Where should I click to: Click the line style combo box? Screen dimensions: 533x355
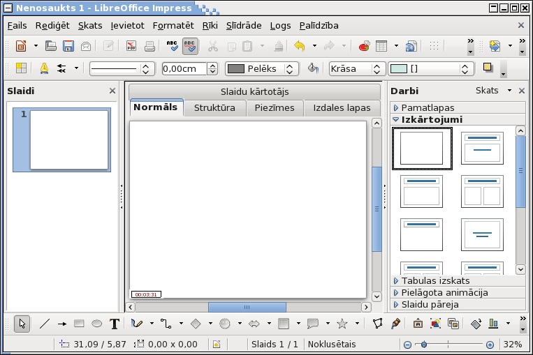click(x=122, y=69)
